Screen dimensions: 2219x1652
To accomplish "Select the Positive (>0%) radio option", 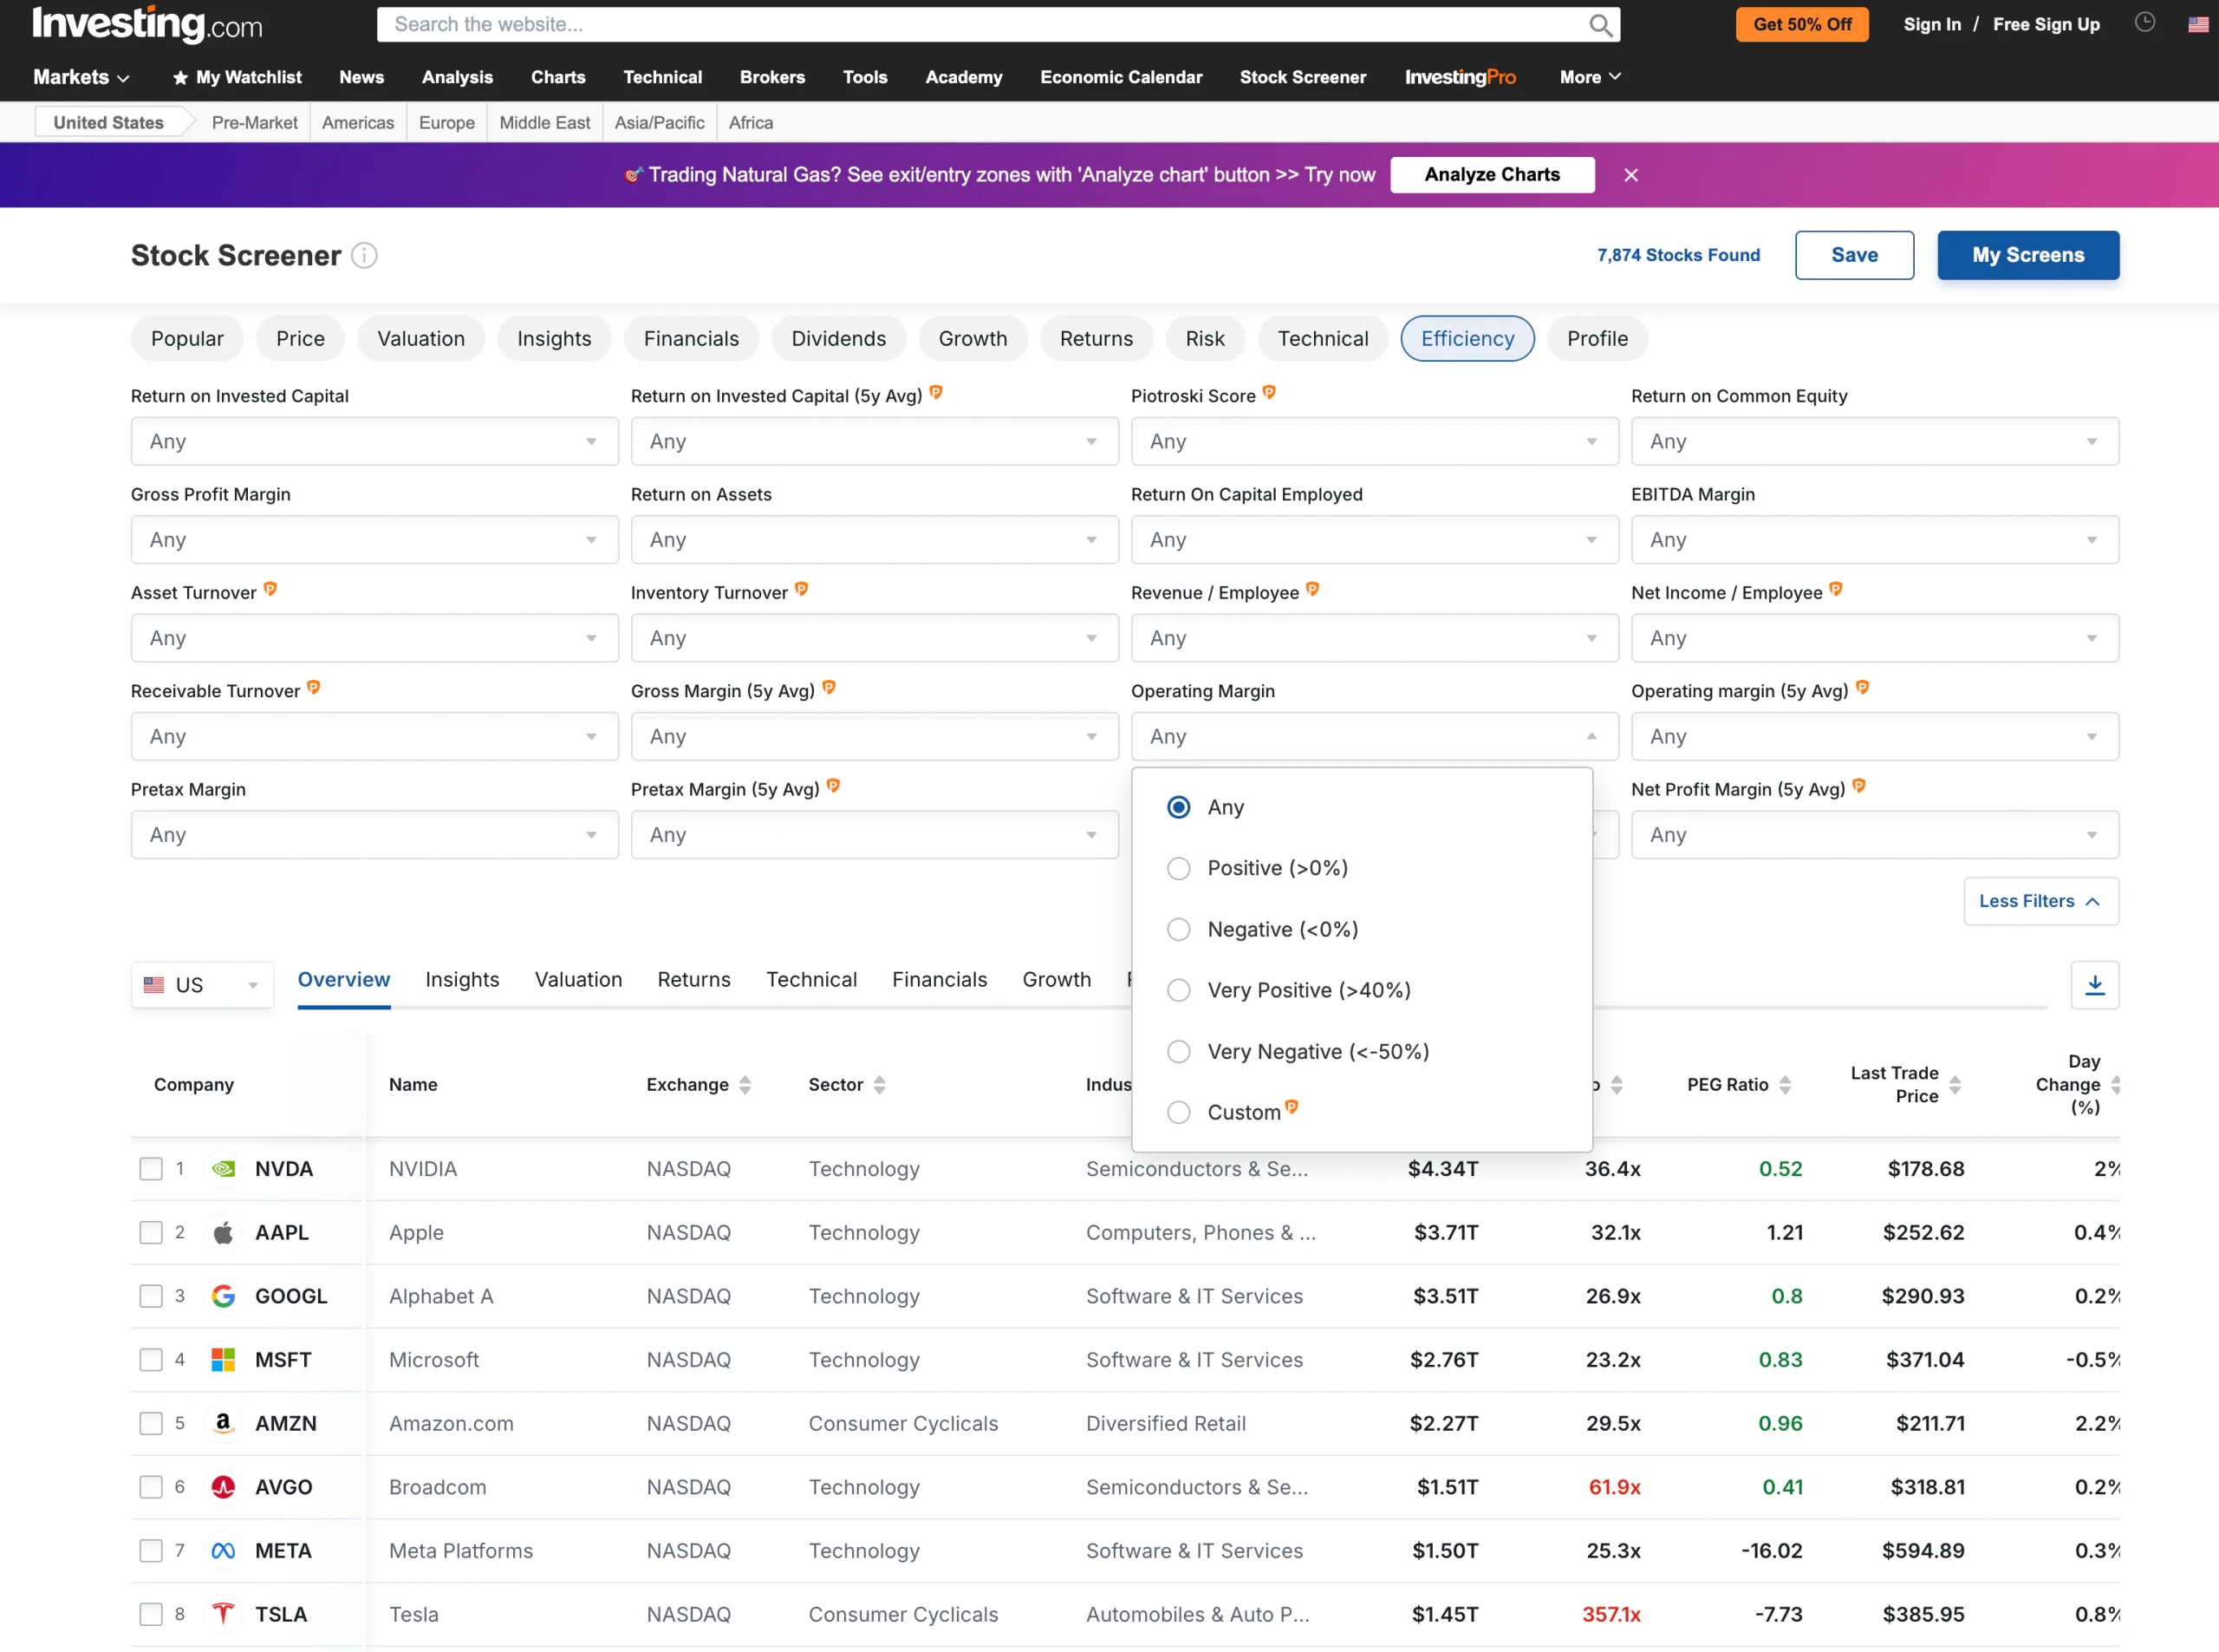I will [x=1179, y=868].
